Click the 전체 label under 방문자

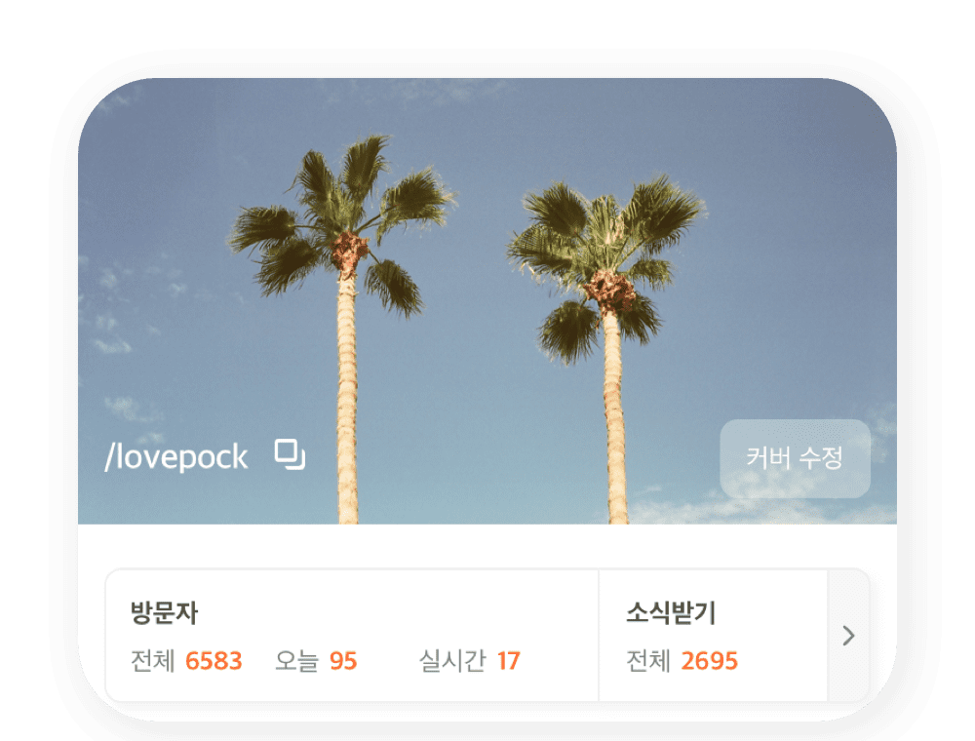tap(152, 660)
